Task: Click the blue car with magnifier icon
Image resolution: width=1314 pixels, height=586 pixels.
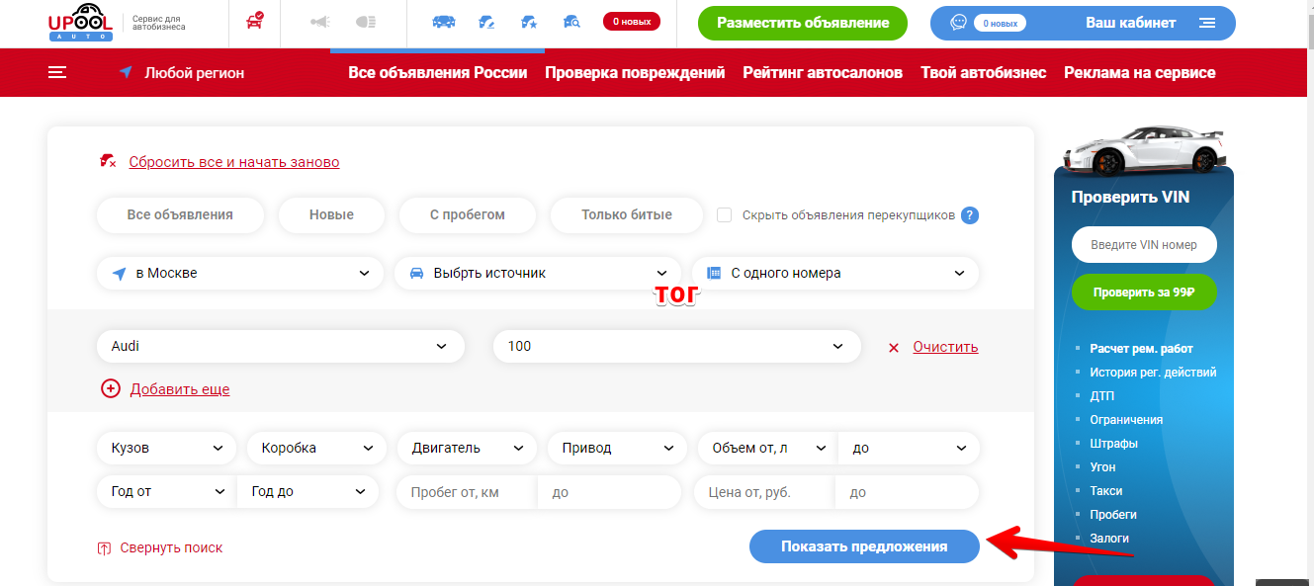Action: [x=570, y=22]
